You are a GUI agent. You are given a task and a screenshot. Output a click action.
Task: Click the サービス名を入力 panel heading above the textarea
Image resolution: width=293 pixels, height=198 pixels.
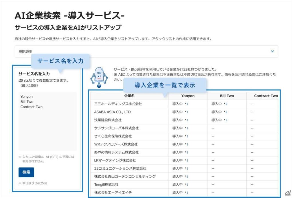[x=34, y=74]
